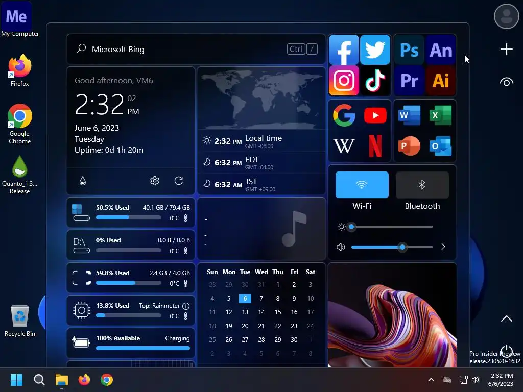The height and width of the screenshot is (392, 523).
Task: Open the TikTok shortcut
Action: click(x=375, y=80)
